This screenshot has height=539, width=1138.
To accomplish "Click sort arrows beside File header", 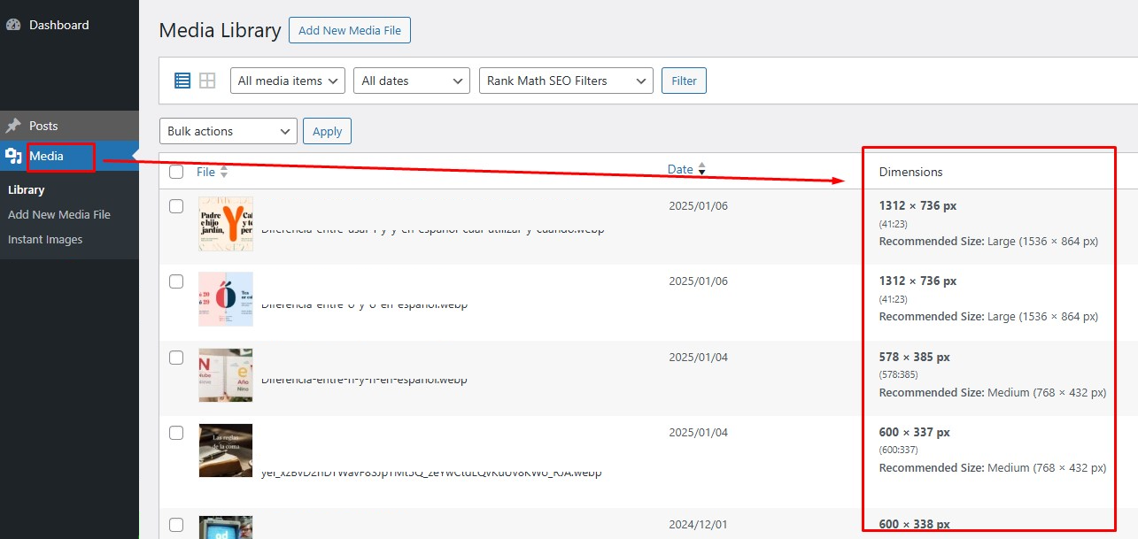I will [x=224, y=172].
